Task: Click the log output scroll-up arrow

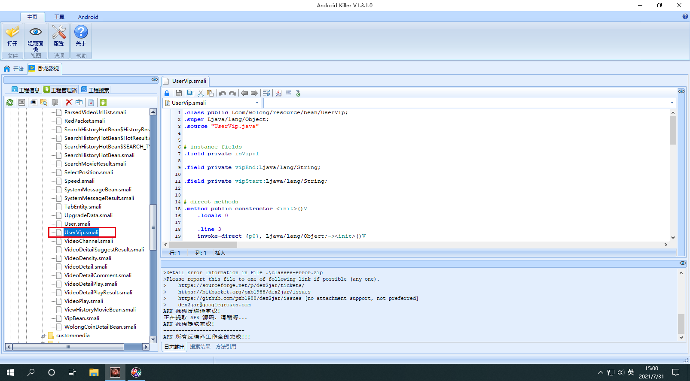Action: [681, 273]
